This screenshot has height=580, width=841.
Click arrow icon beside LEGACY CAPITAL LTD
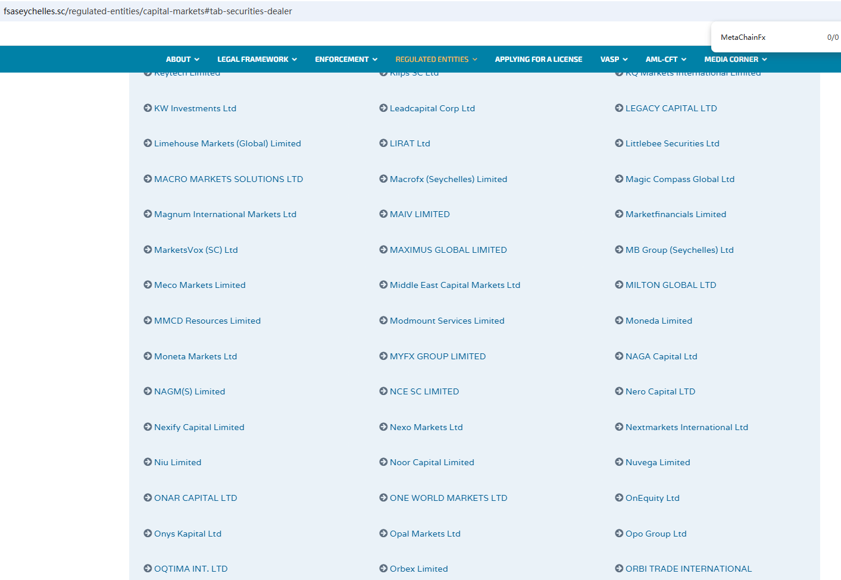tap(619, 108)
